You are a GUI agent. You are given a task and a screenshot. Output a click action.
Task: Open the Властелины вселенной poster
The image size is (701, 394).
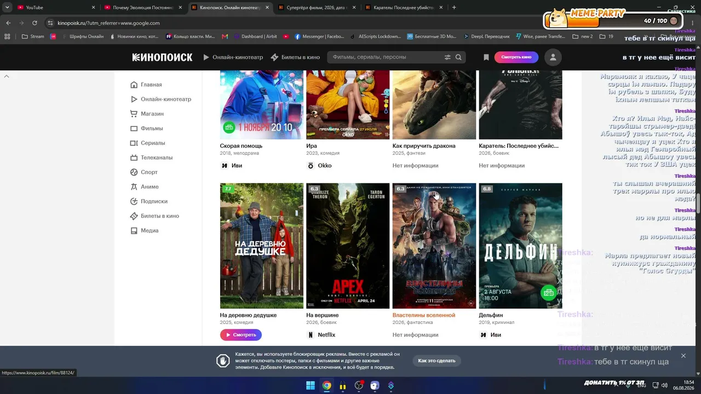pos(434,246)
